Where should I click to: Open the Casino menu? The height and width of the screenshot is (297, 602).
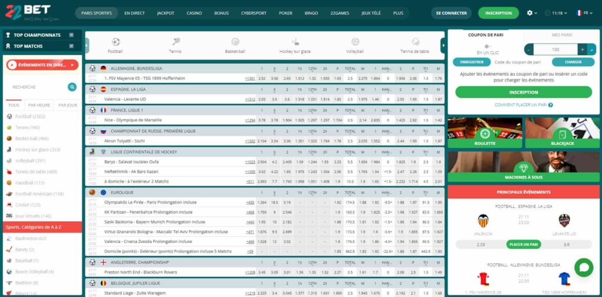click(x=194, y=13)
